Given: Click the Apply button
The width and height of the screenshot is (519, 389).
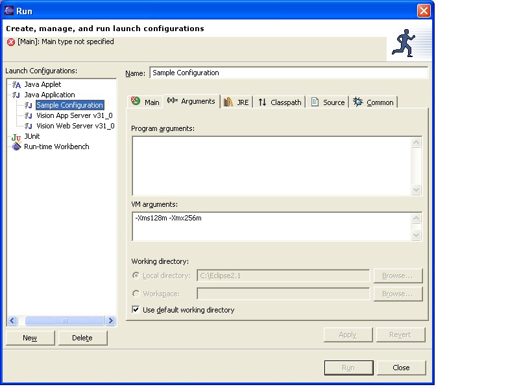Looking at the screenshot, I should pyautogui.click(x=348, y=335).
